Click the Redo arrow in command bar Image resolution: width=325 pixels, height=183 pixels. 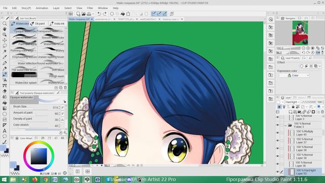tap(105, 14)
